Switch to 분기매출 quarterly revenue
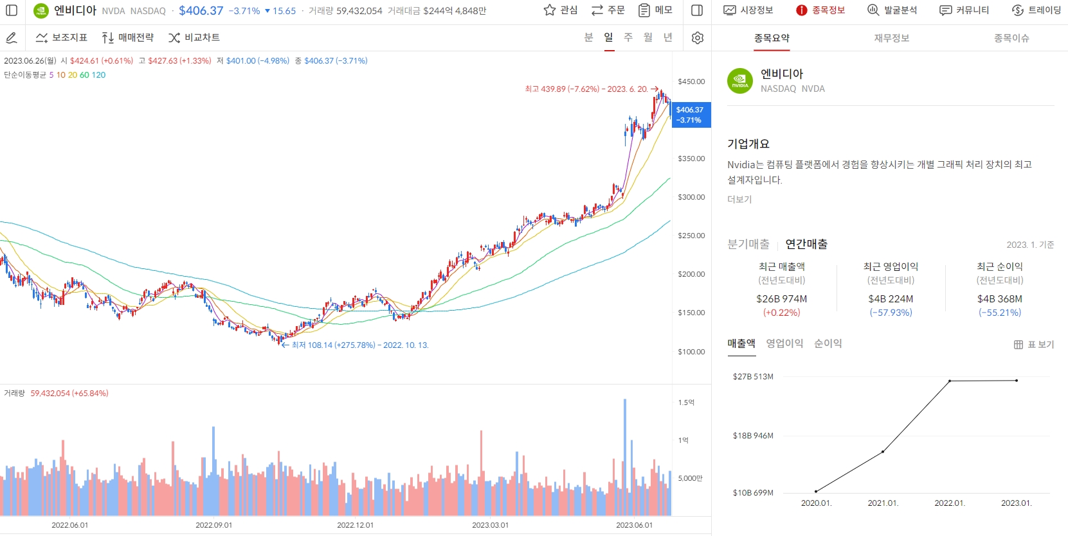Screen dimensions: 1068x536 (748, 244)
